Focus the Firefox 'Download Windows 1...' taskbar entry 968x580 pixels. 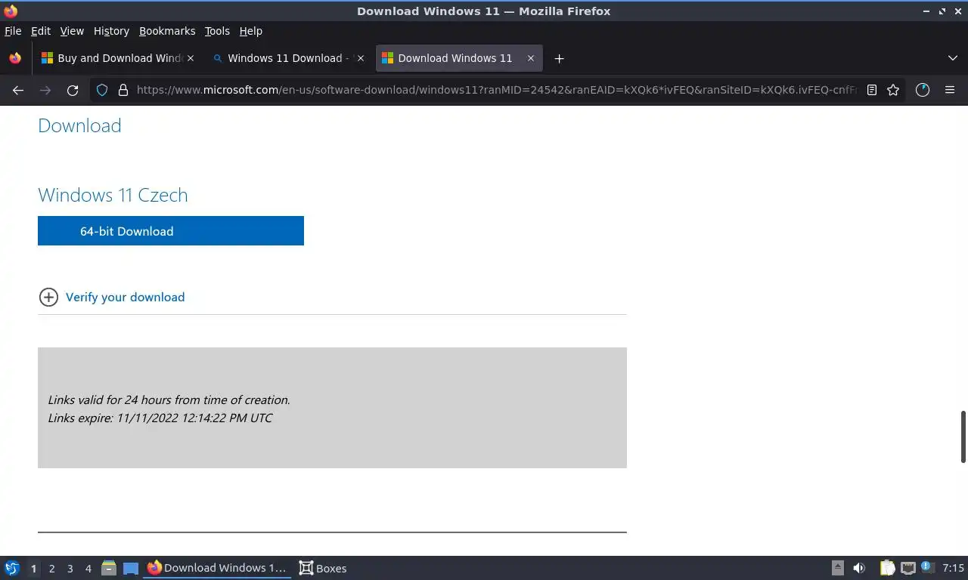coord(217,568)
